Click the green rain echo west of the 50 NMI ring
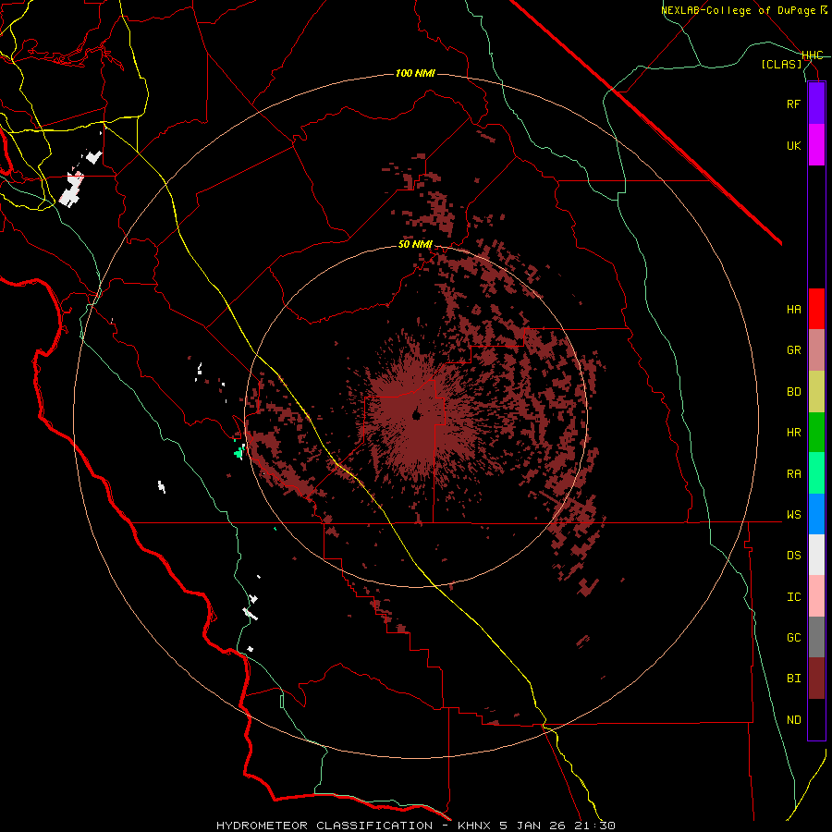832x832 pixels. tap(239, 452)
